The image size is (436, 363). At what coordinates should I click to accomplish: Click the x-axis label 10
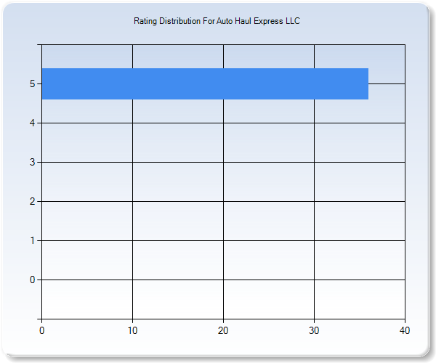point(133,330)
